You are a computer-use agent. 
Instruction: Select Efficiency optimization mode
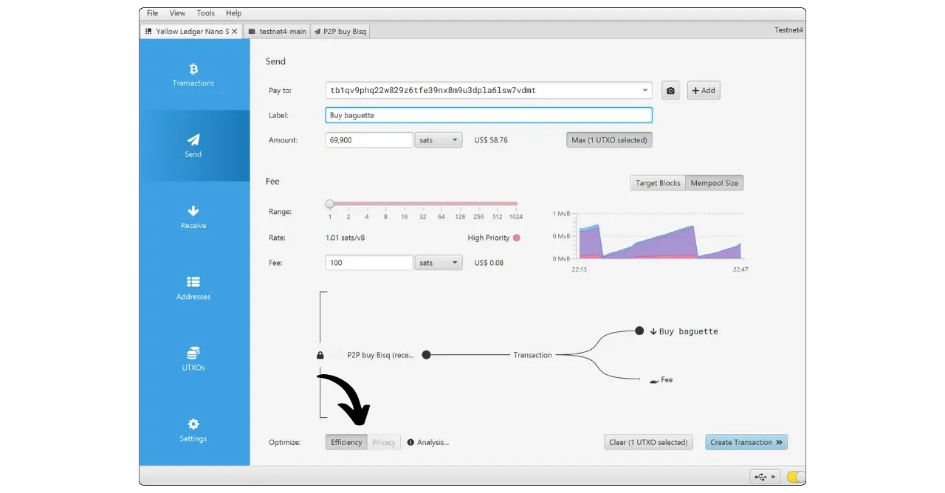click(346, 442)
